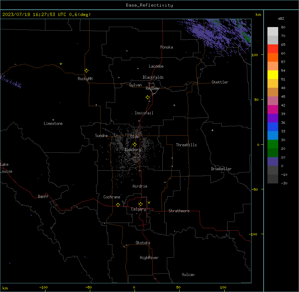Click the yellow diamond marker above Calgary label
The height and width of the screenshot is (292, 299).
(140, 204)
